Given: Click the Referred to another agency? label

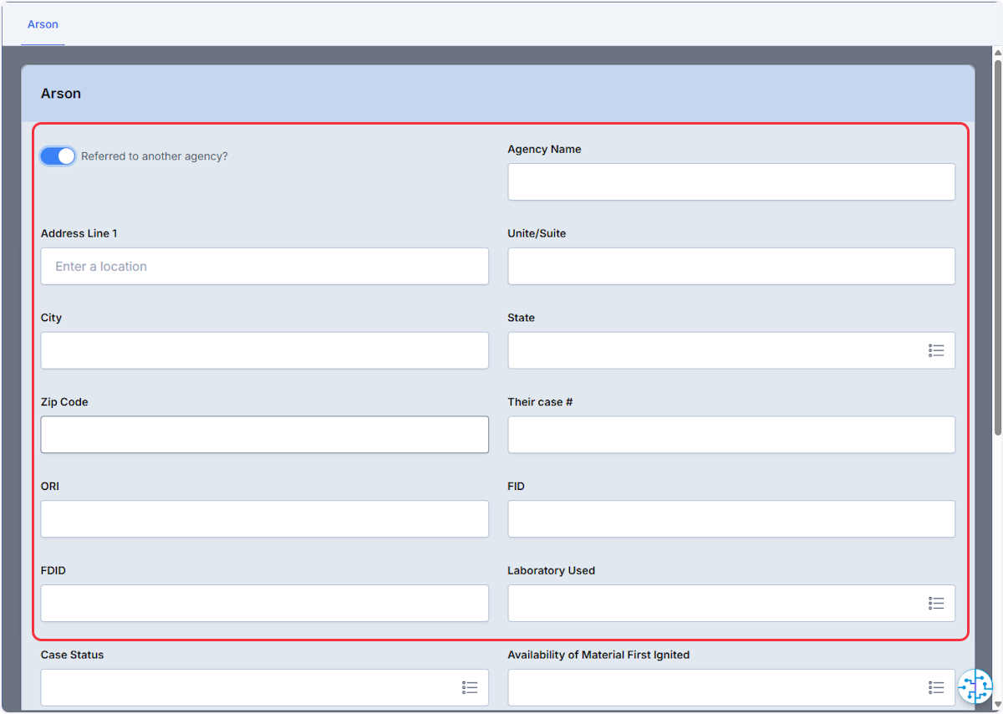Looking at the screenshot, I should click(155, 156).
